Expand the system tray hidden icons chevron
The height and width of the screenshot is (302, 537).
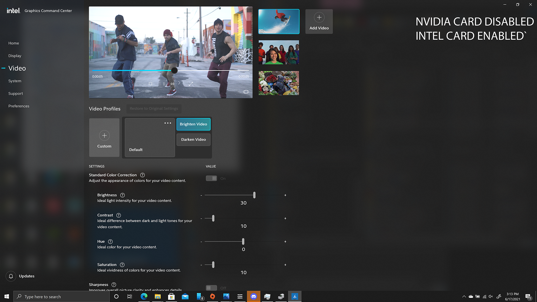pos(464,297)
